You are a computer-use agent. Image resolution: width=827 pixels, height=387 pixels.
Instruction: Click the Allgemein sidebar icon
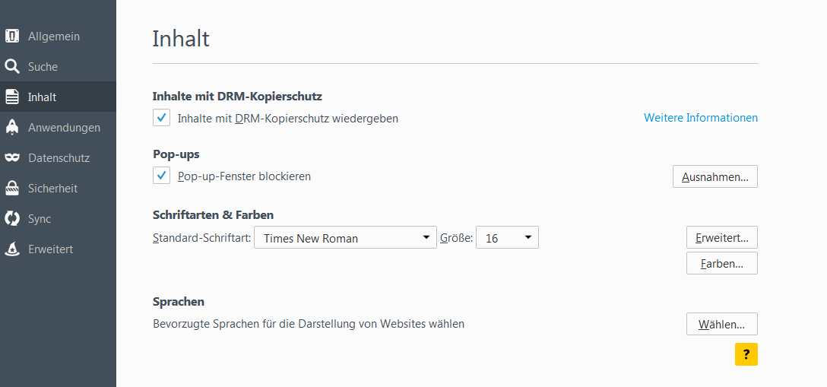[12, 36]
